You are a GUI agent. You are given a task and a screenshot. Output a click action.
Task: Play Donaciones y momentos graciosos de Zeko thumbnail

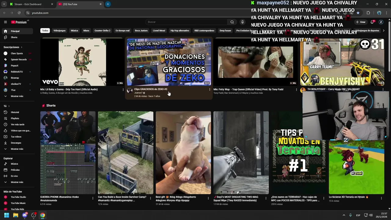coord(169,62)
